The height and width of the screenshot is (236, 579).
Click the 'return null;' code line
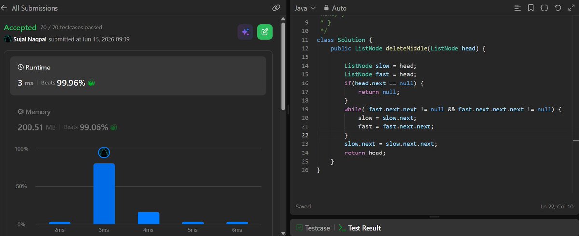(379, 92)
